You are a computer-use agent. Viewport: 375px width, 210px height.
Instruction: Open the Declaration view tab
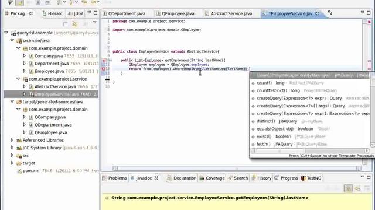pyautogui.click(x=182, y=178)
